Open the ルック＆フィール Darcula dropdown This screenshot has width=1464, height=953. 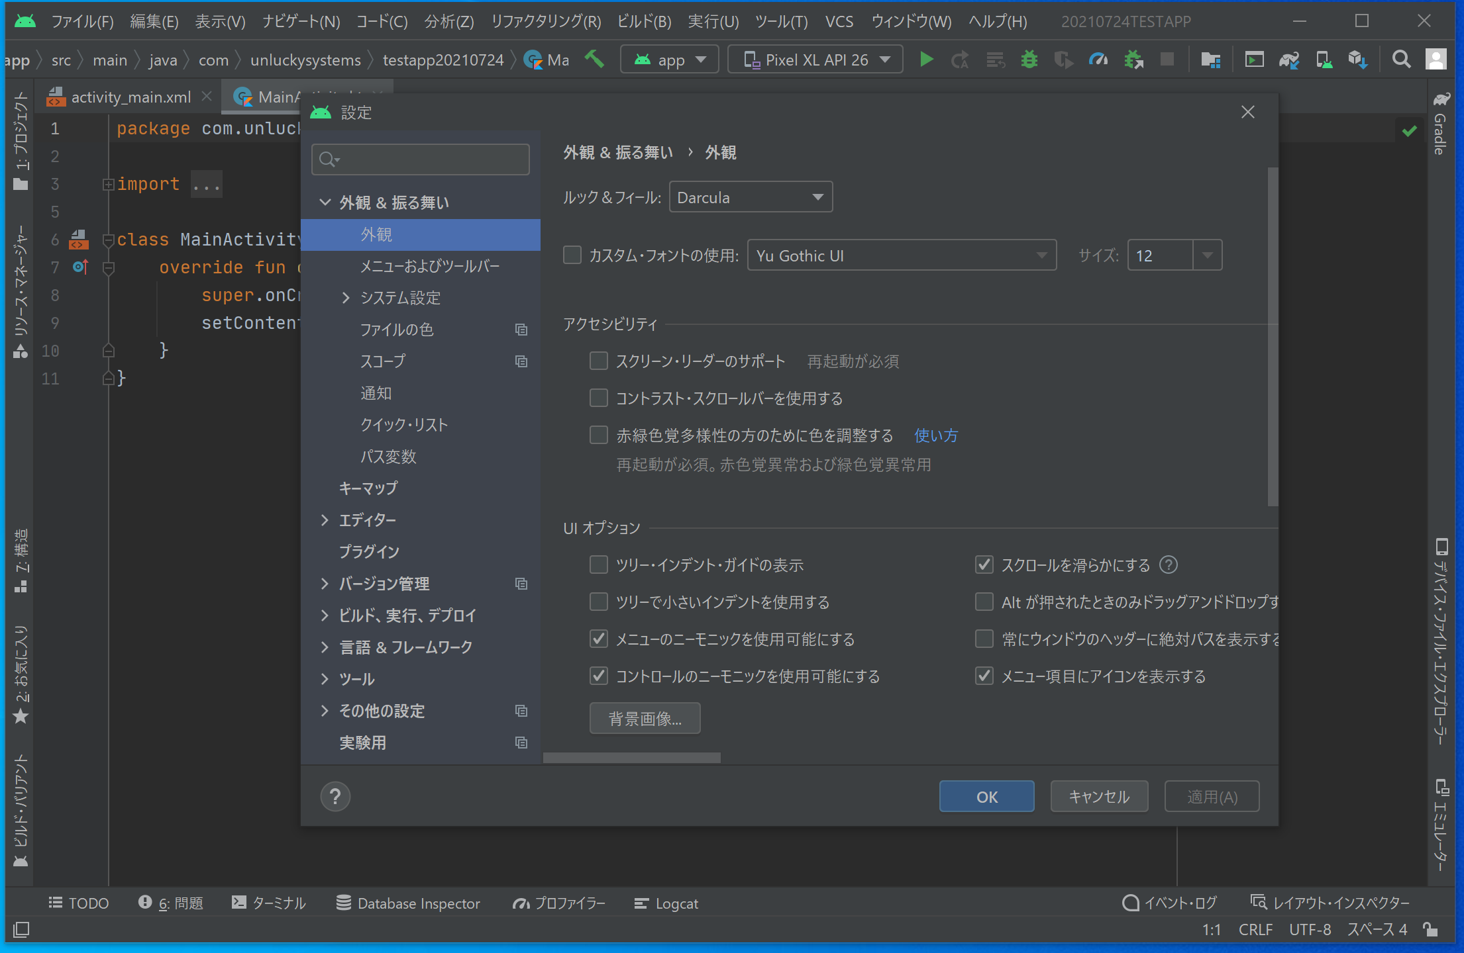(751, 197)
